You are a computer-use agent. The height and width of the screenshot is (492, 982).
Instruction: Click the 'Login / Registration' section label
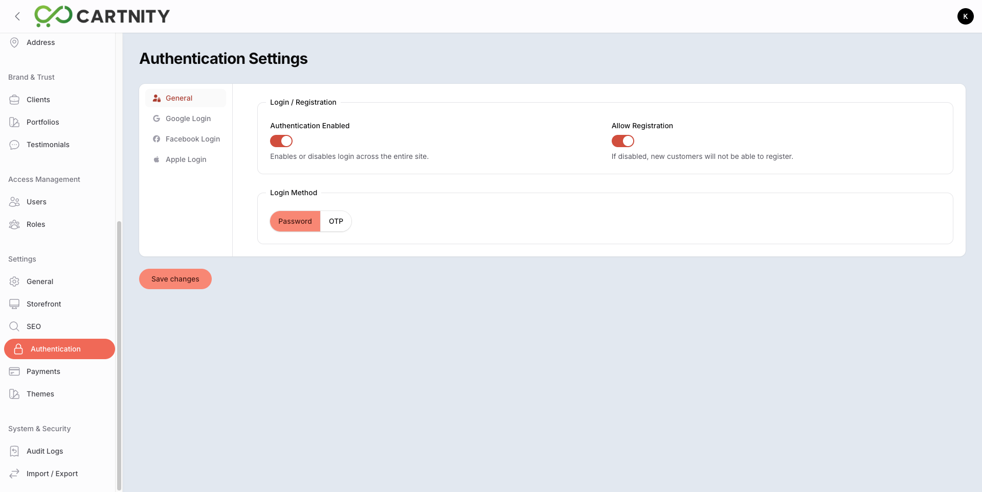click(x=303, y=102)
